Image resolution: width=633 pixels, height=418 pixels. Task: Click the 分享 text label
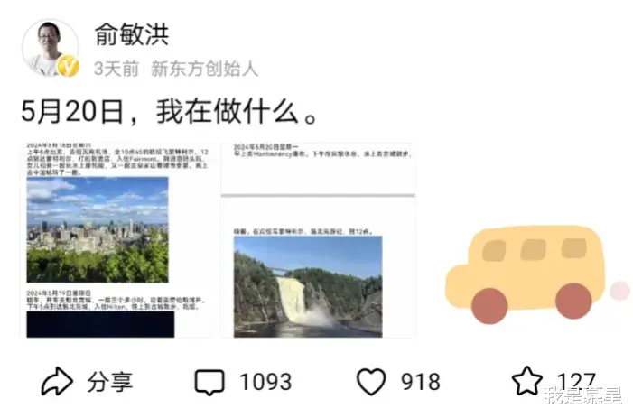(x=110, y=382)
